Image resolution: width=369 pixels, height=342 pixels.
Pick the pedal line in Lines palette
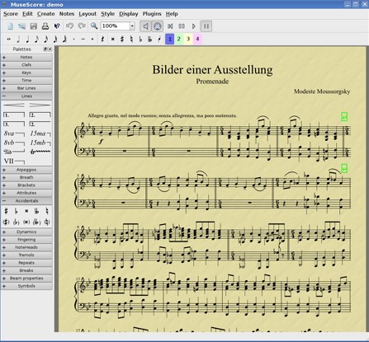(14, 152)
